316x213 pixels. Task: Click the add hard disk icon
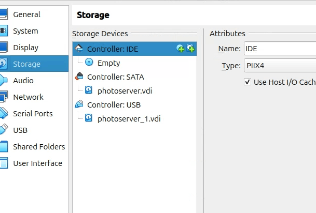coord(190,49)
